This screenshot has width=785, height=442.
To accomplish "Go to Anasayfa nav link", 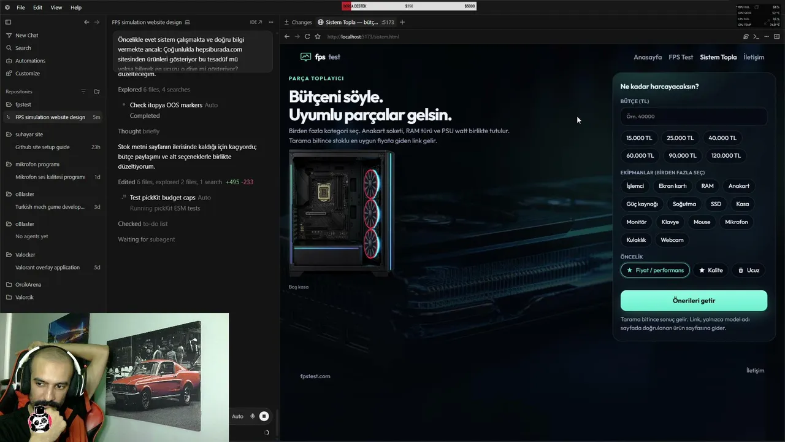I will point(648,57).
